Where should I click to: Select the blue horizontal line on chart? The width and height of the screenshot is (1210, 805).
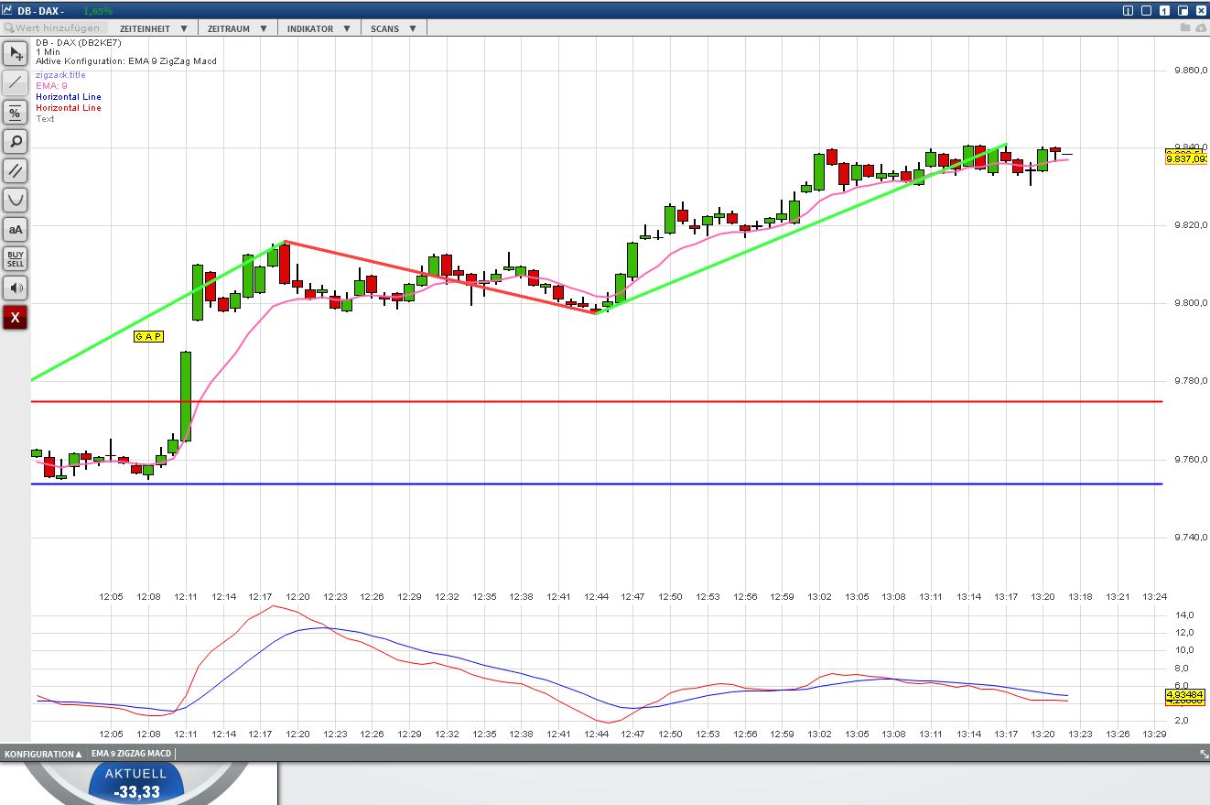[x=597, y=484]
